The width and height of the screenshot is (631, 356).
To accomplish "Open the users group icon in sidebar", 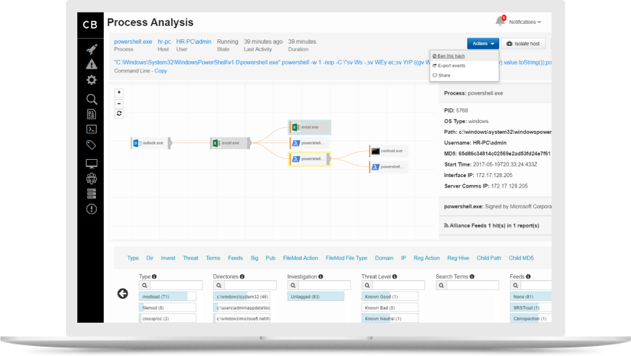I will click(91, 178).
